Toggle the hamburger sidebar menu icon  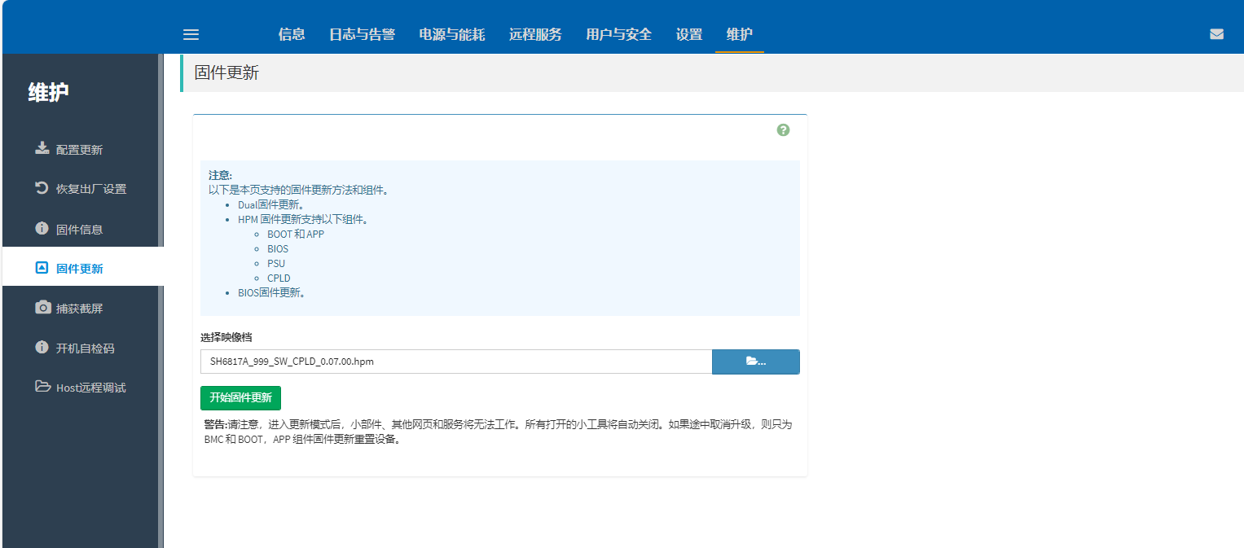click(x=191, y=34)
